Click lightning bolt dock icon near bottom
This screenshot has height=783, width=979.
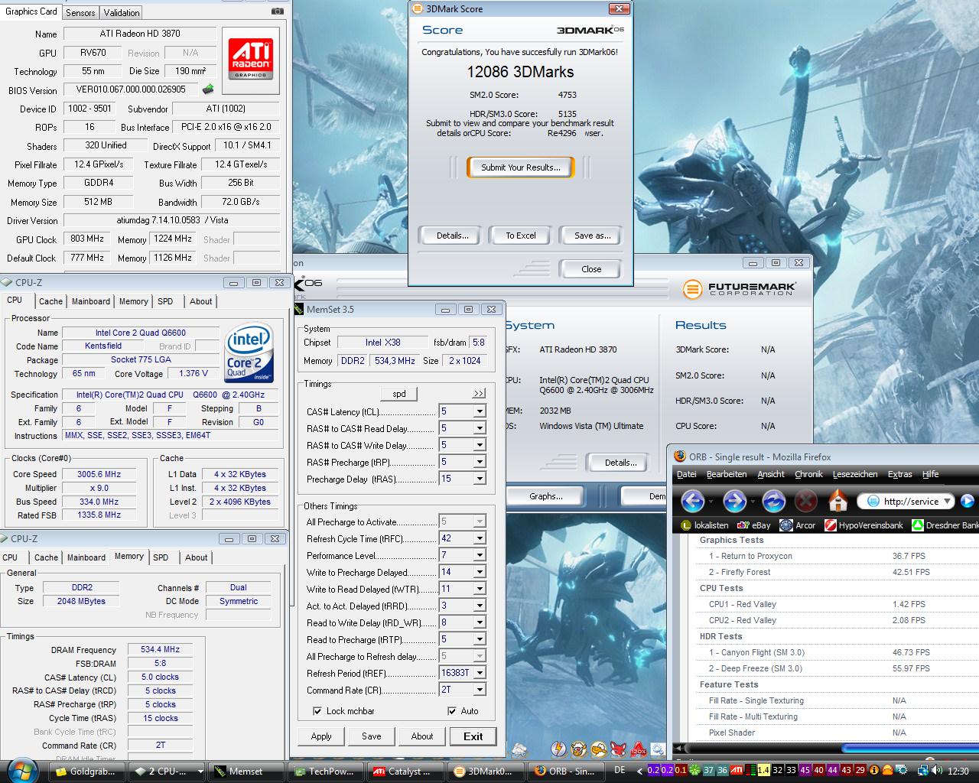[558, 749]
